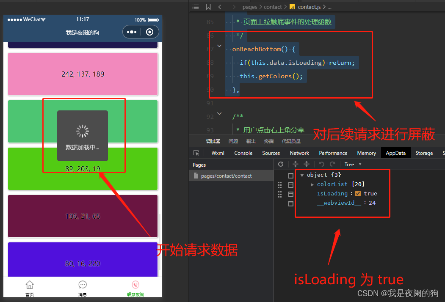Fold the comment block at line 92
This screenshot has width=445, height=302.
(219, 113)
